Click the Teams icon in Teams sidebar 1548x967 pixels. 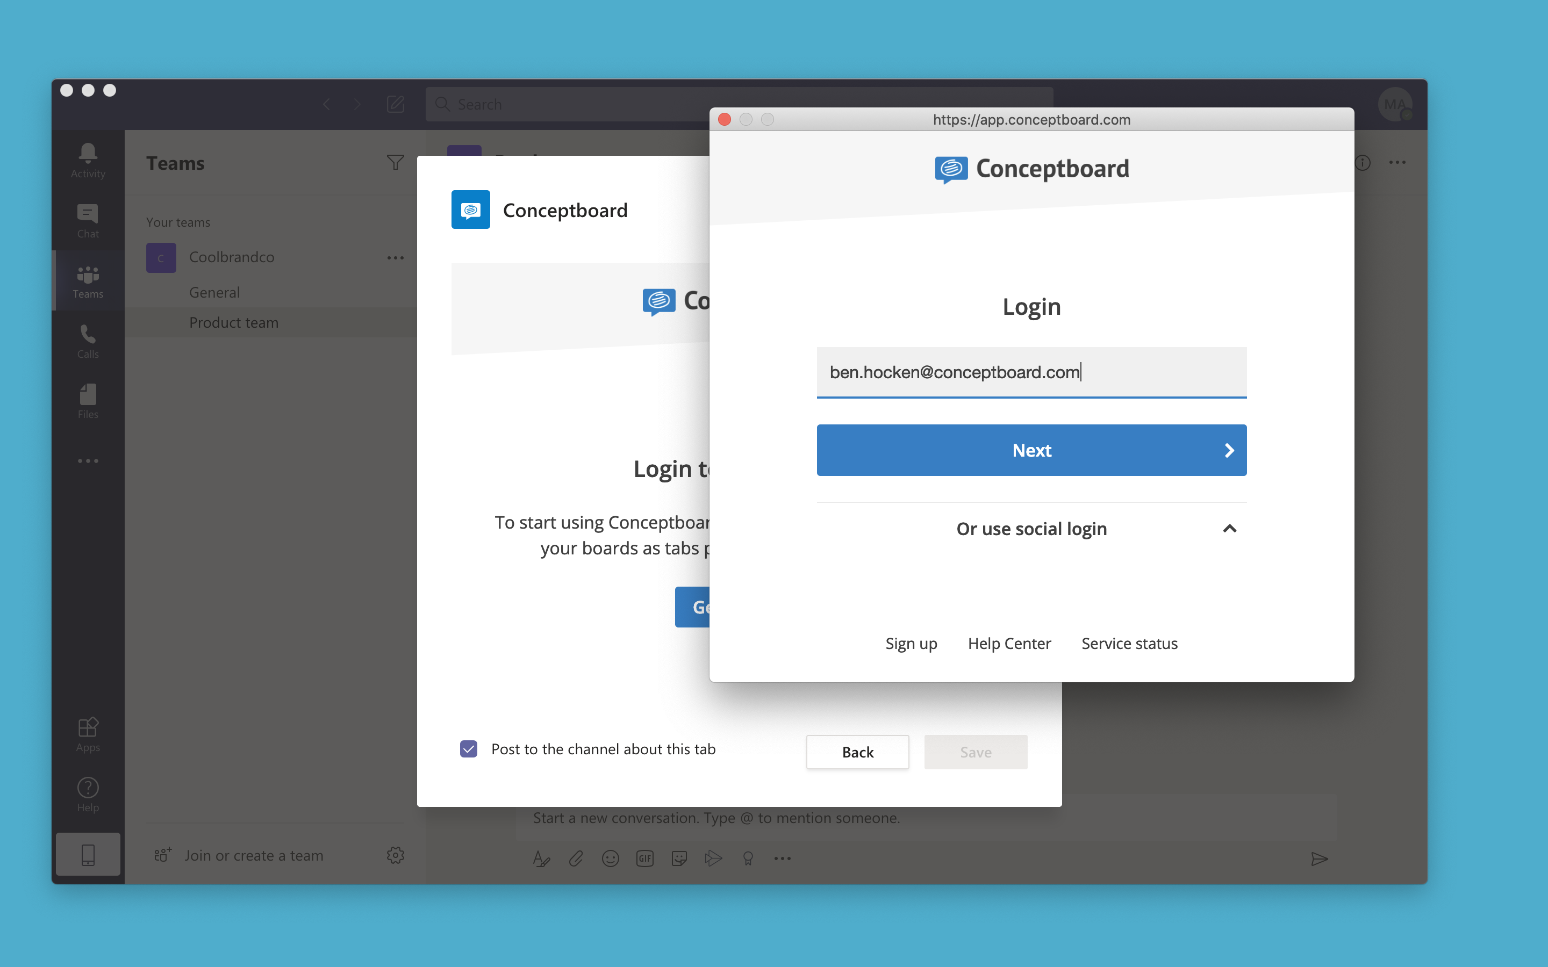87,281
